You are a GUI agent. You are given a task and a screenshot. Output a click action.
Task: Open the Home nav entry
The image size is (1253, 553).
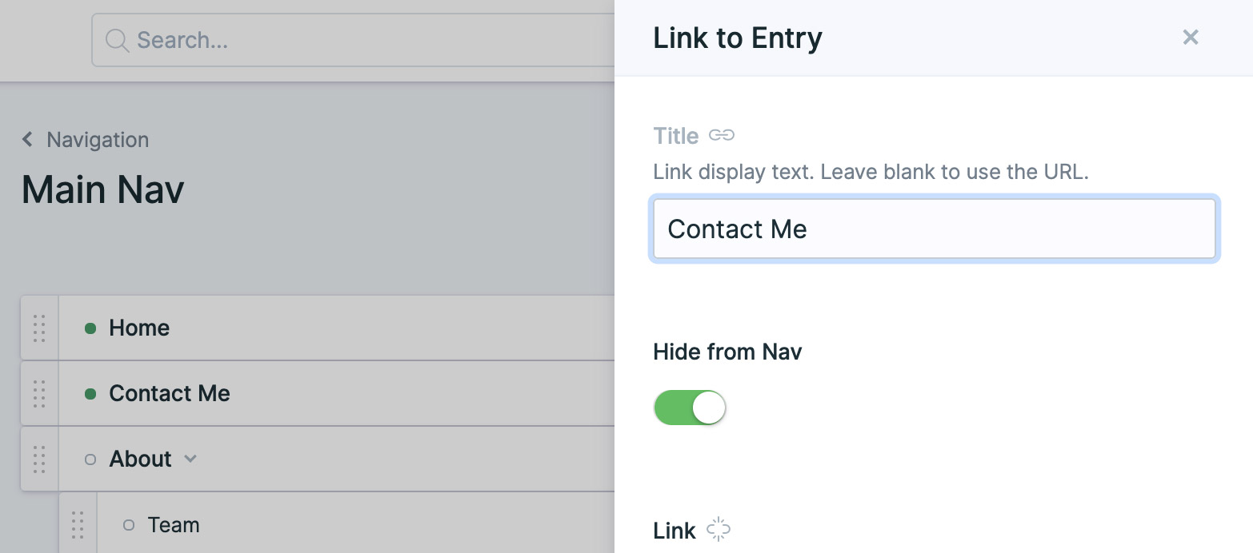(x=139, y=328)
